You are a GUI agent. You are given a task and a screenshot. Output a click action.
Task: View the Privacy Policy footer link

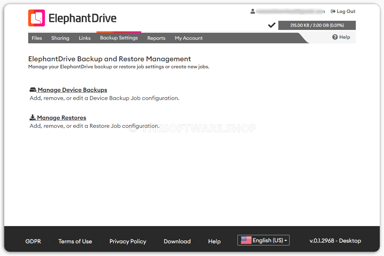coord(128,241)
